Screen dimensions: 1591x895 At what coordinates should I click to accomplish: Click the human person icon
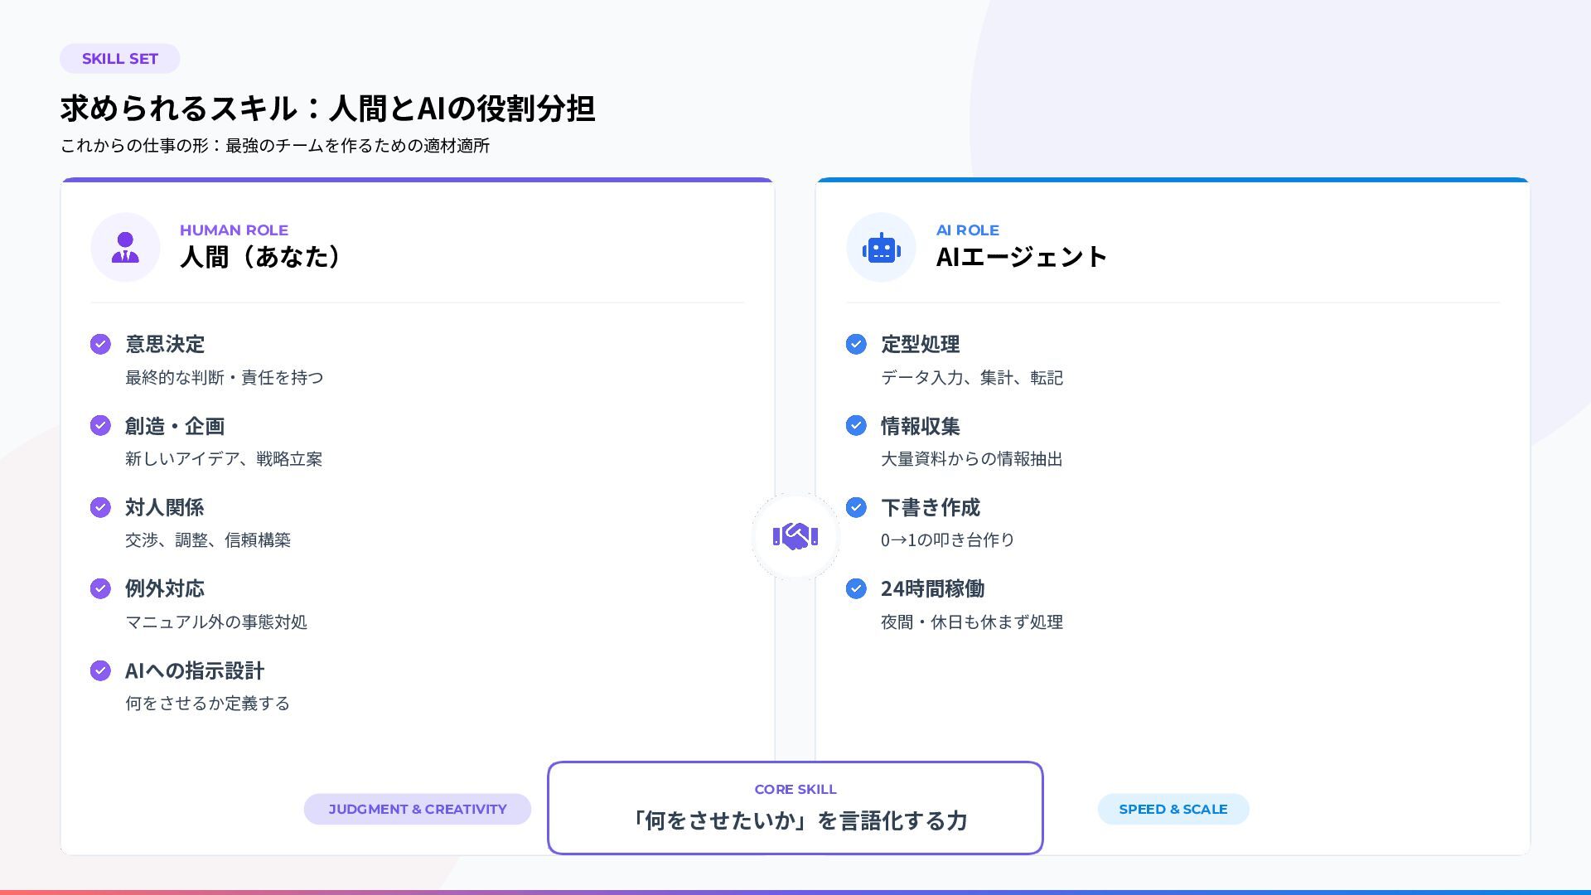[x=125, y=248]
